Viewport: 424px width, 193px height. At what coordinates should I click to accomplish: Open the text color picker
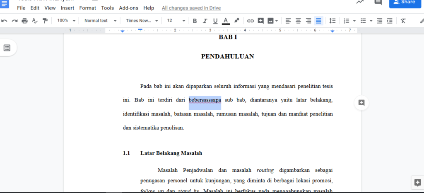(226, 21)
